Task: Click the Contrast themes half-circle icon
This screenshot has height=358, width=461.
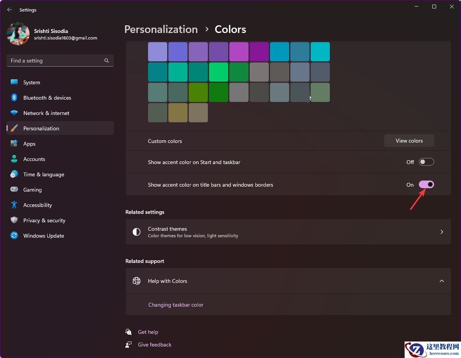Action: (x=137, y=232)
